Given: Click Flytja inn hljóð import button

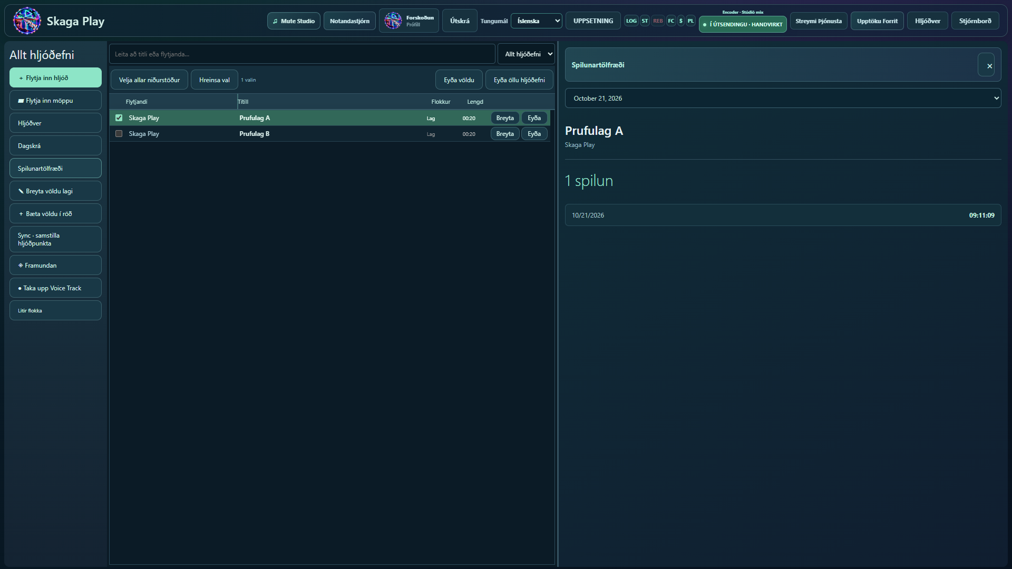Looking at the screenshot, I should pos(55,77).
